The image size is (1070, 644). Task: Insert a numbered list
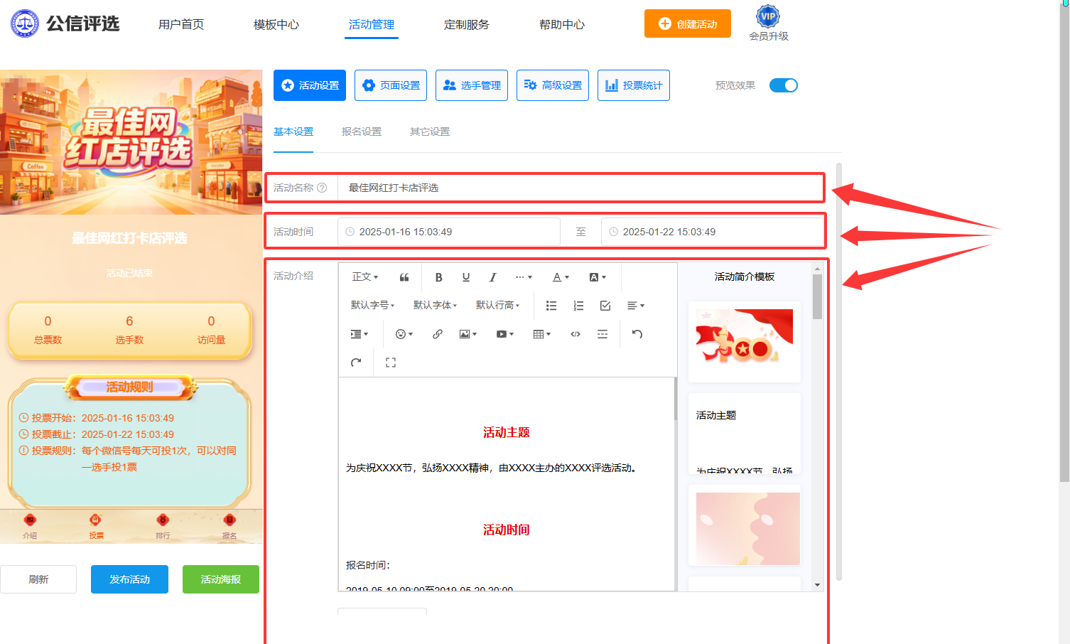click(578, 306)
